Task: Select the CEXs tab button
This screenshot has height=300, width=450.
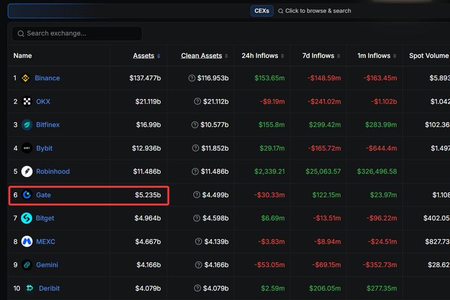Action: [262, 11]
